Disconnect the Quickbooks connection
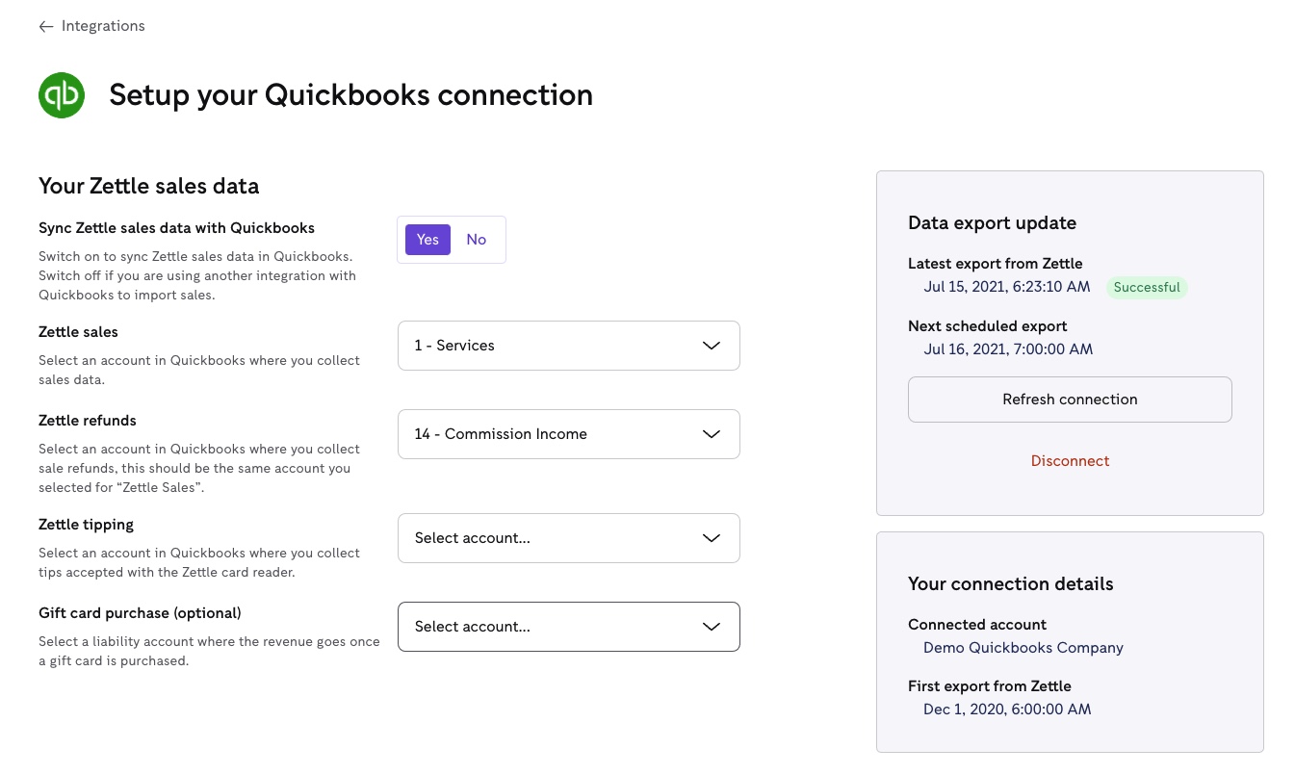1295x774 pixels. pos(1070,460)
